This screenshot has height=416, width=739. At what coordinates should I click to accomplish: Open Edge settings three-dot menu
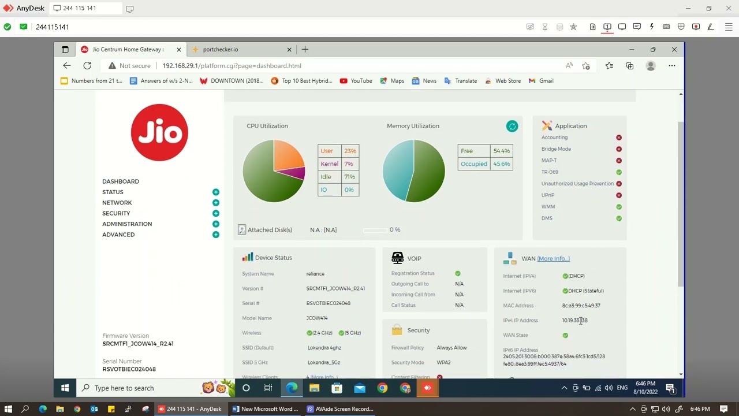[672, 66]
